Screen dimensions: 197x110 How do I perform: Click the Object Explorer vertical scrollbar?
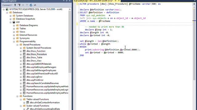click(x=70, y=42)
